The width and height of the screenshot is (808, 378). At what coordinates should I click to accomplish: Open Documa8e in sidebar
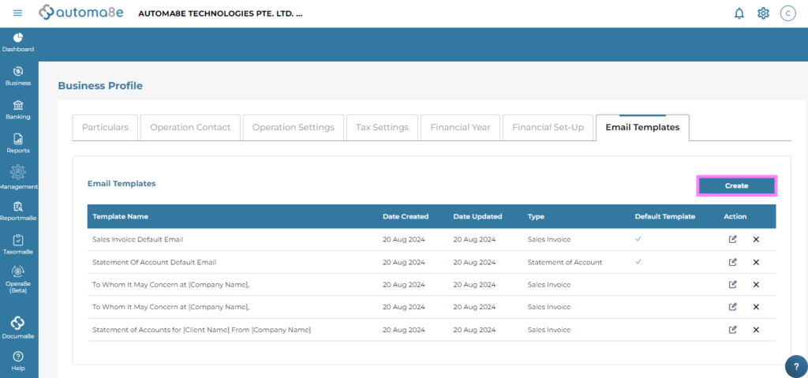click(18, 327)
